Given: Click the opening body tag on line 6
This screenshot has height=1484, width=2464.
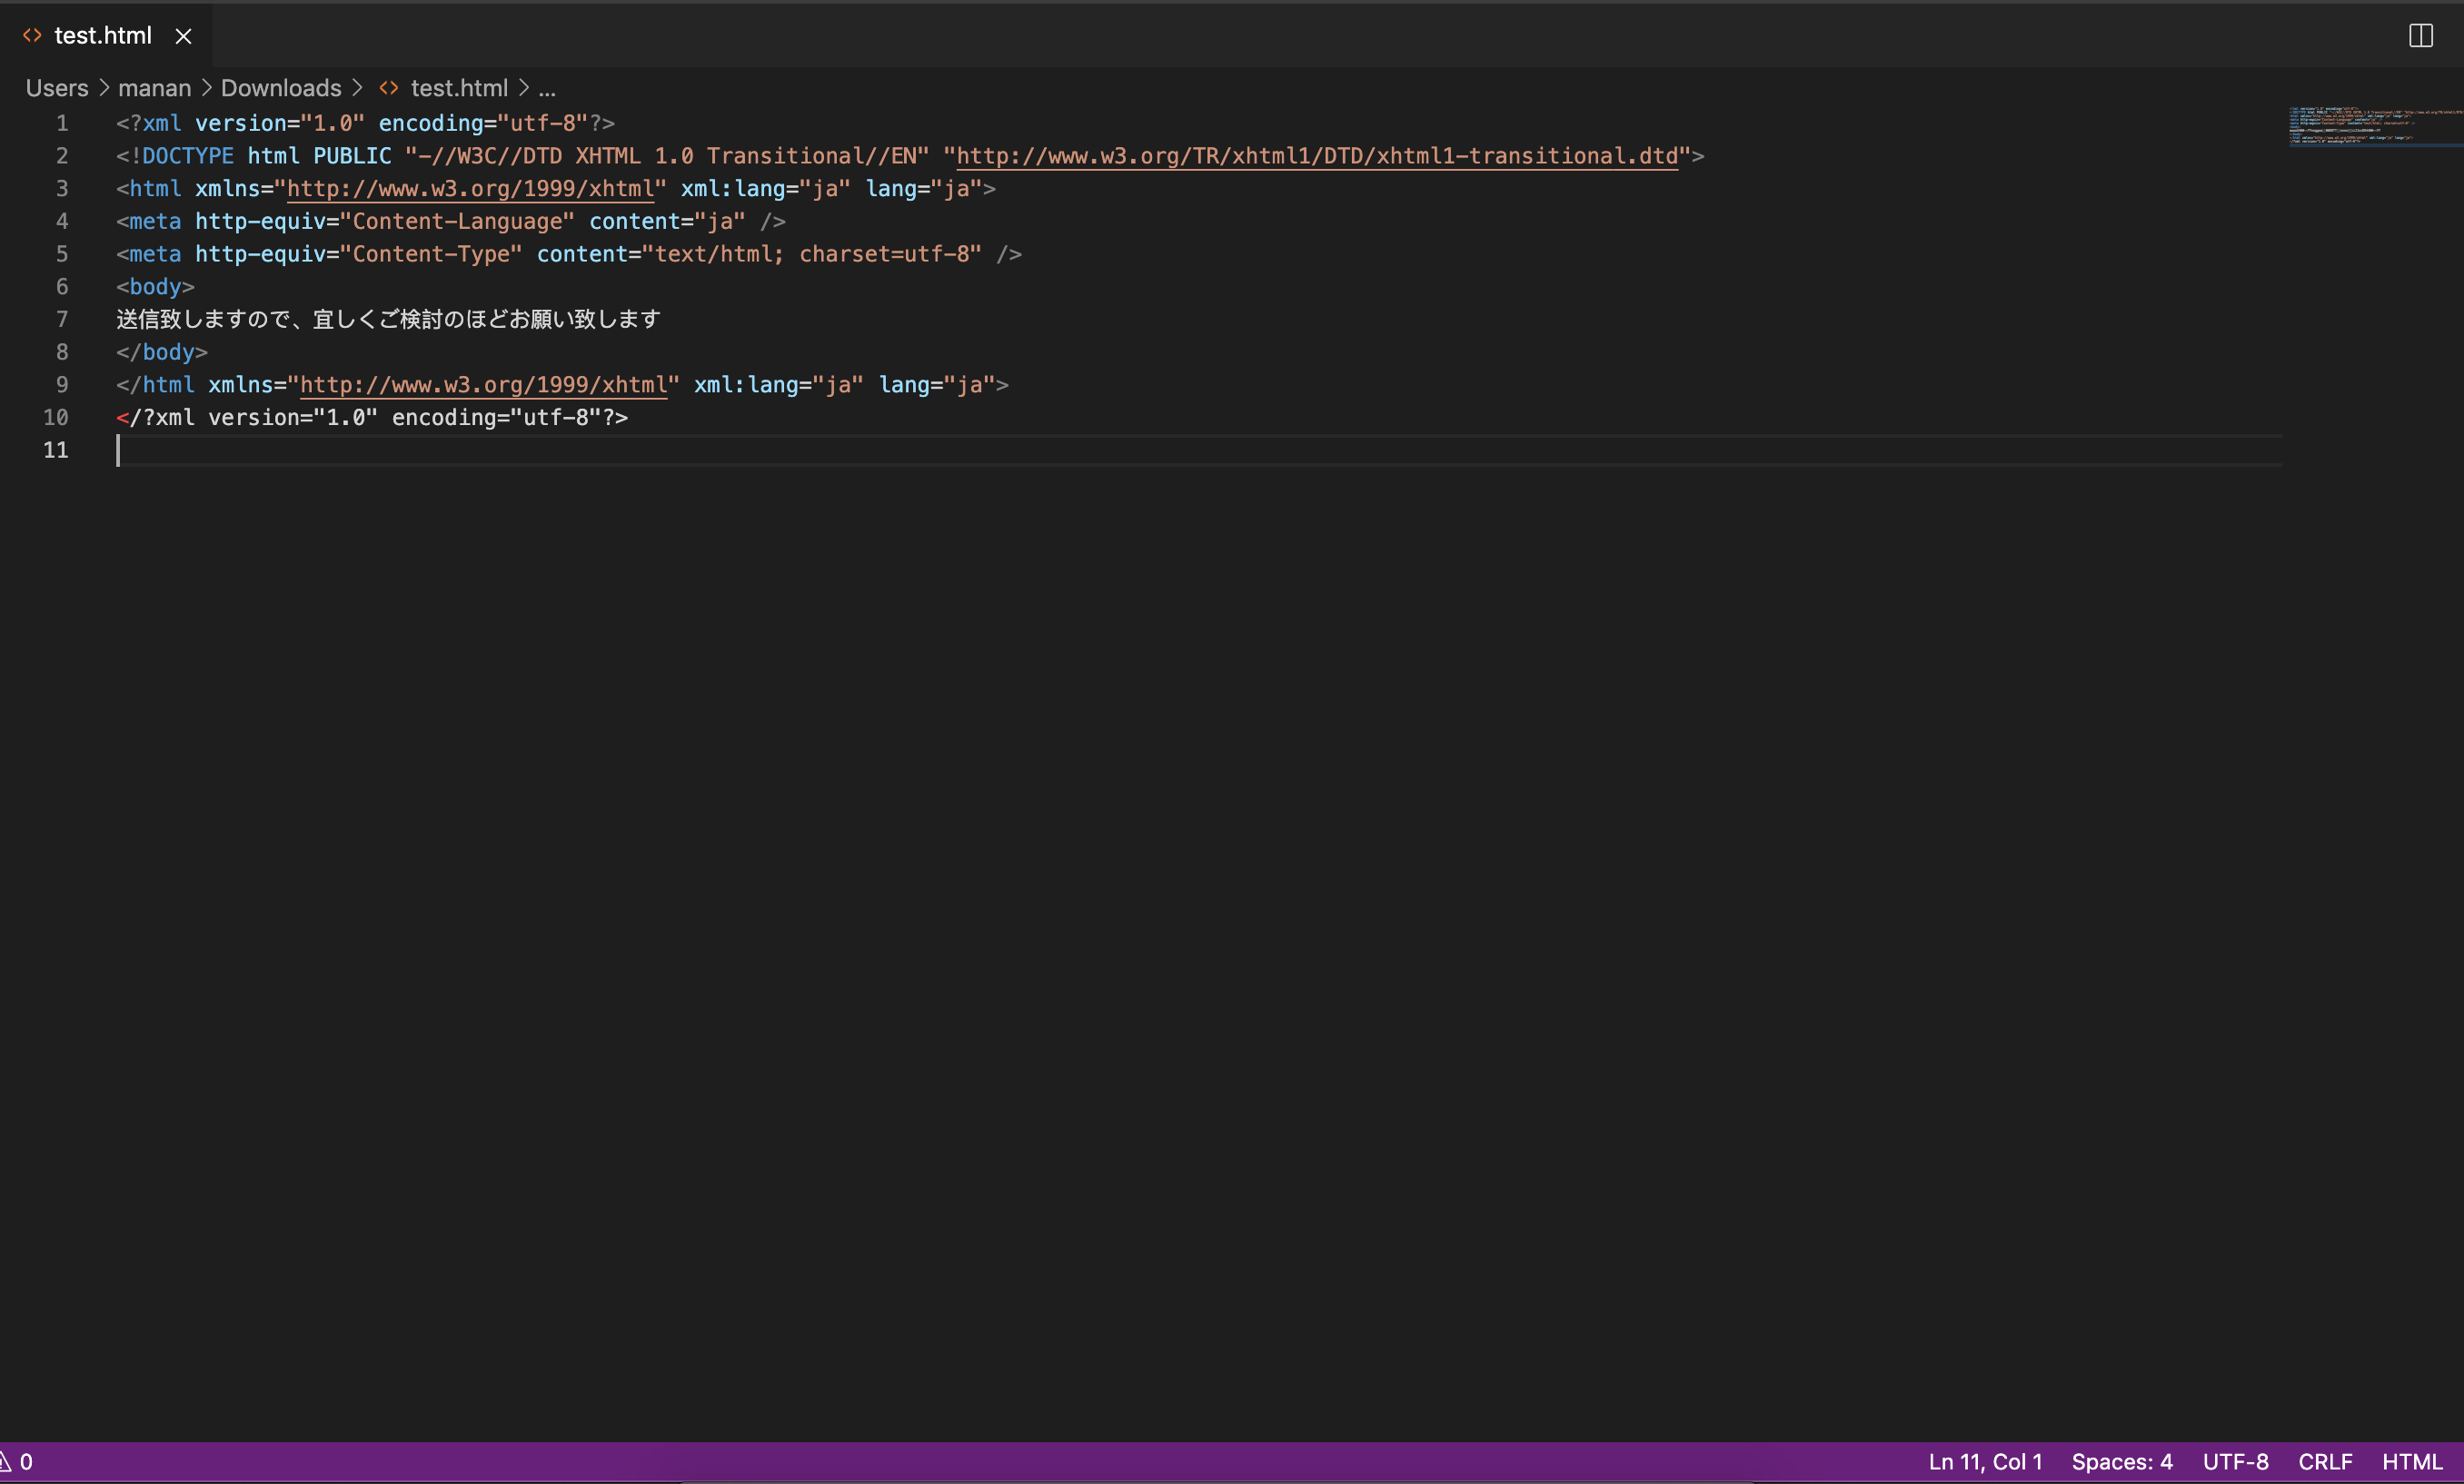Looking at the screenshot, I should pos(155,287).
